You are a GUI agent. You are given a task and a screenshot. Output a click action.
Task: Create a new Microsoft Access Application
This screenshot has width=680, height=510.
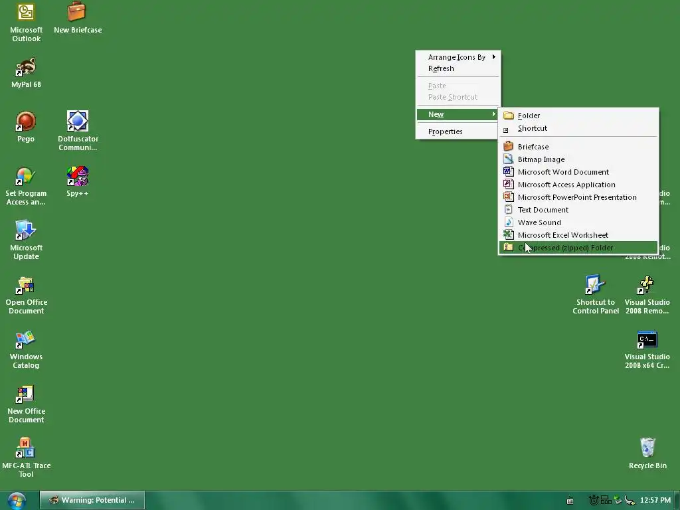(x=578, y=185)
